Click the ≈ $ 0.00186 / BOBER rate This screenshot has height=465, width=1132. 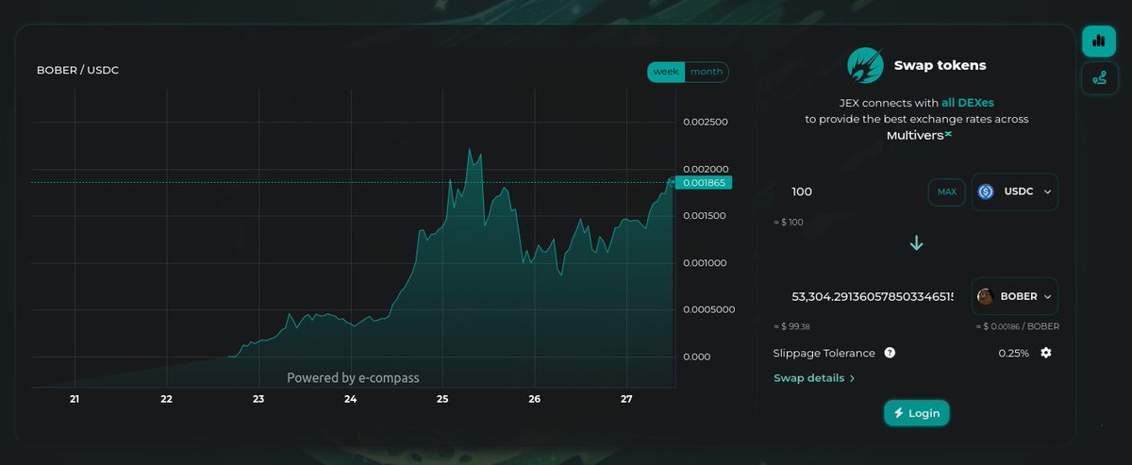point(1017,326)
